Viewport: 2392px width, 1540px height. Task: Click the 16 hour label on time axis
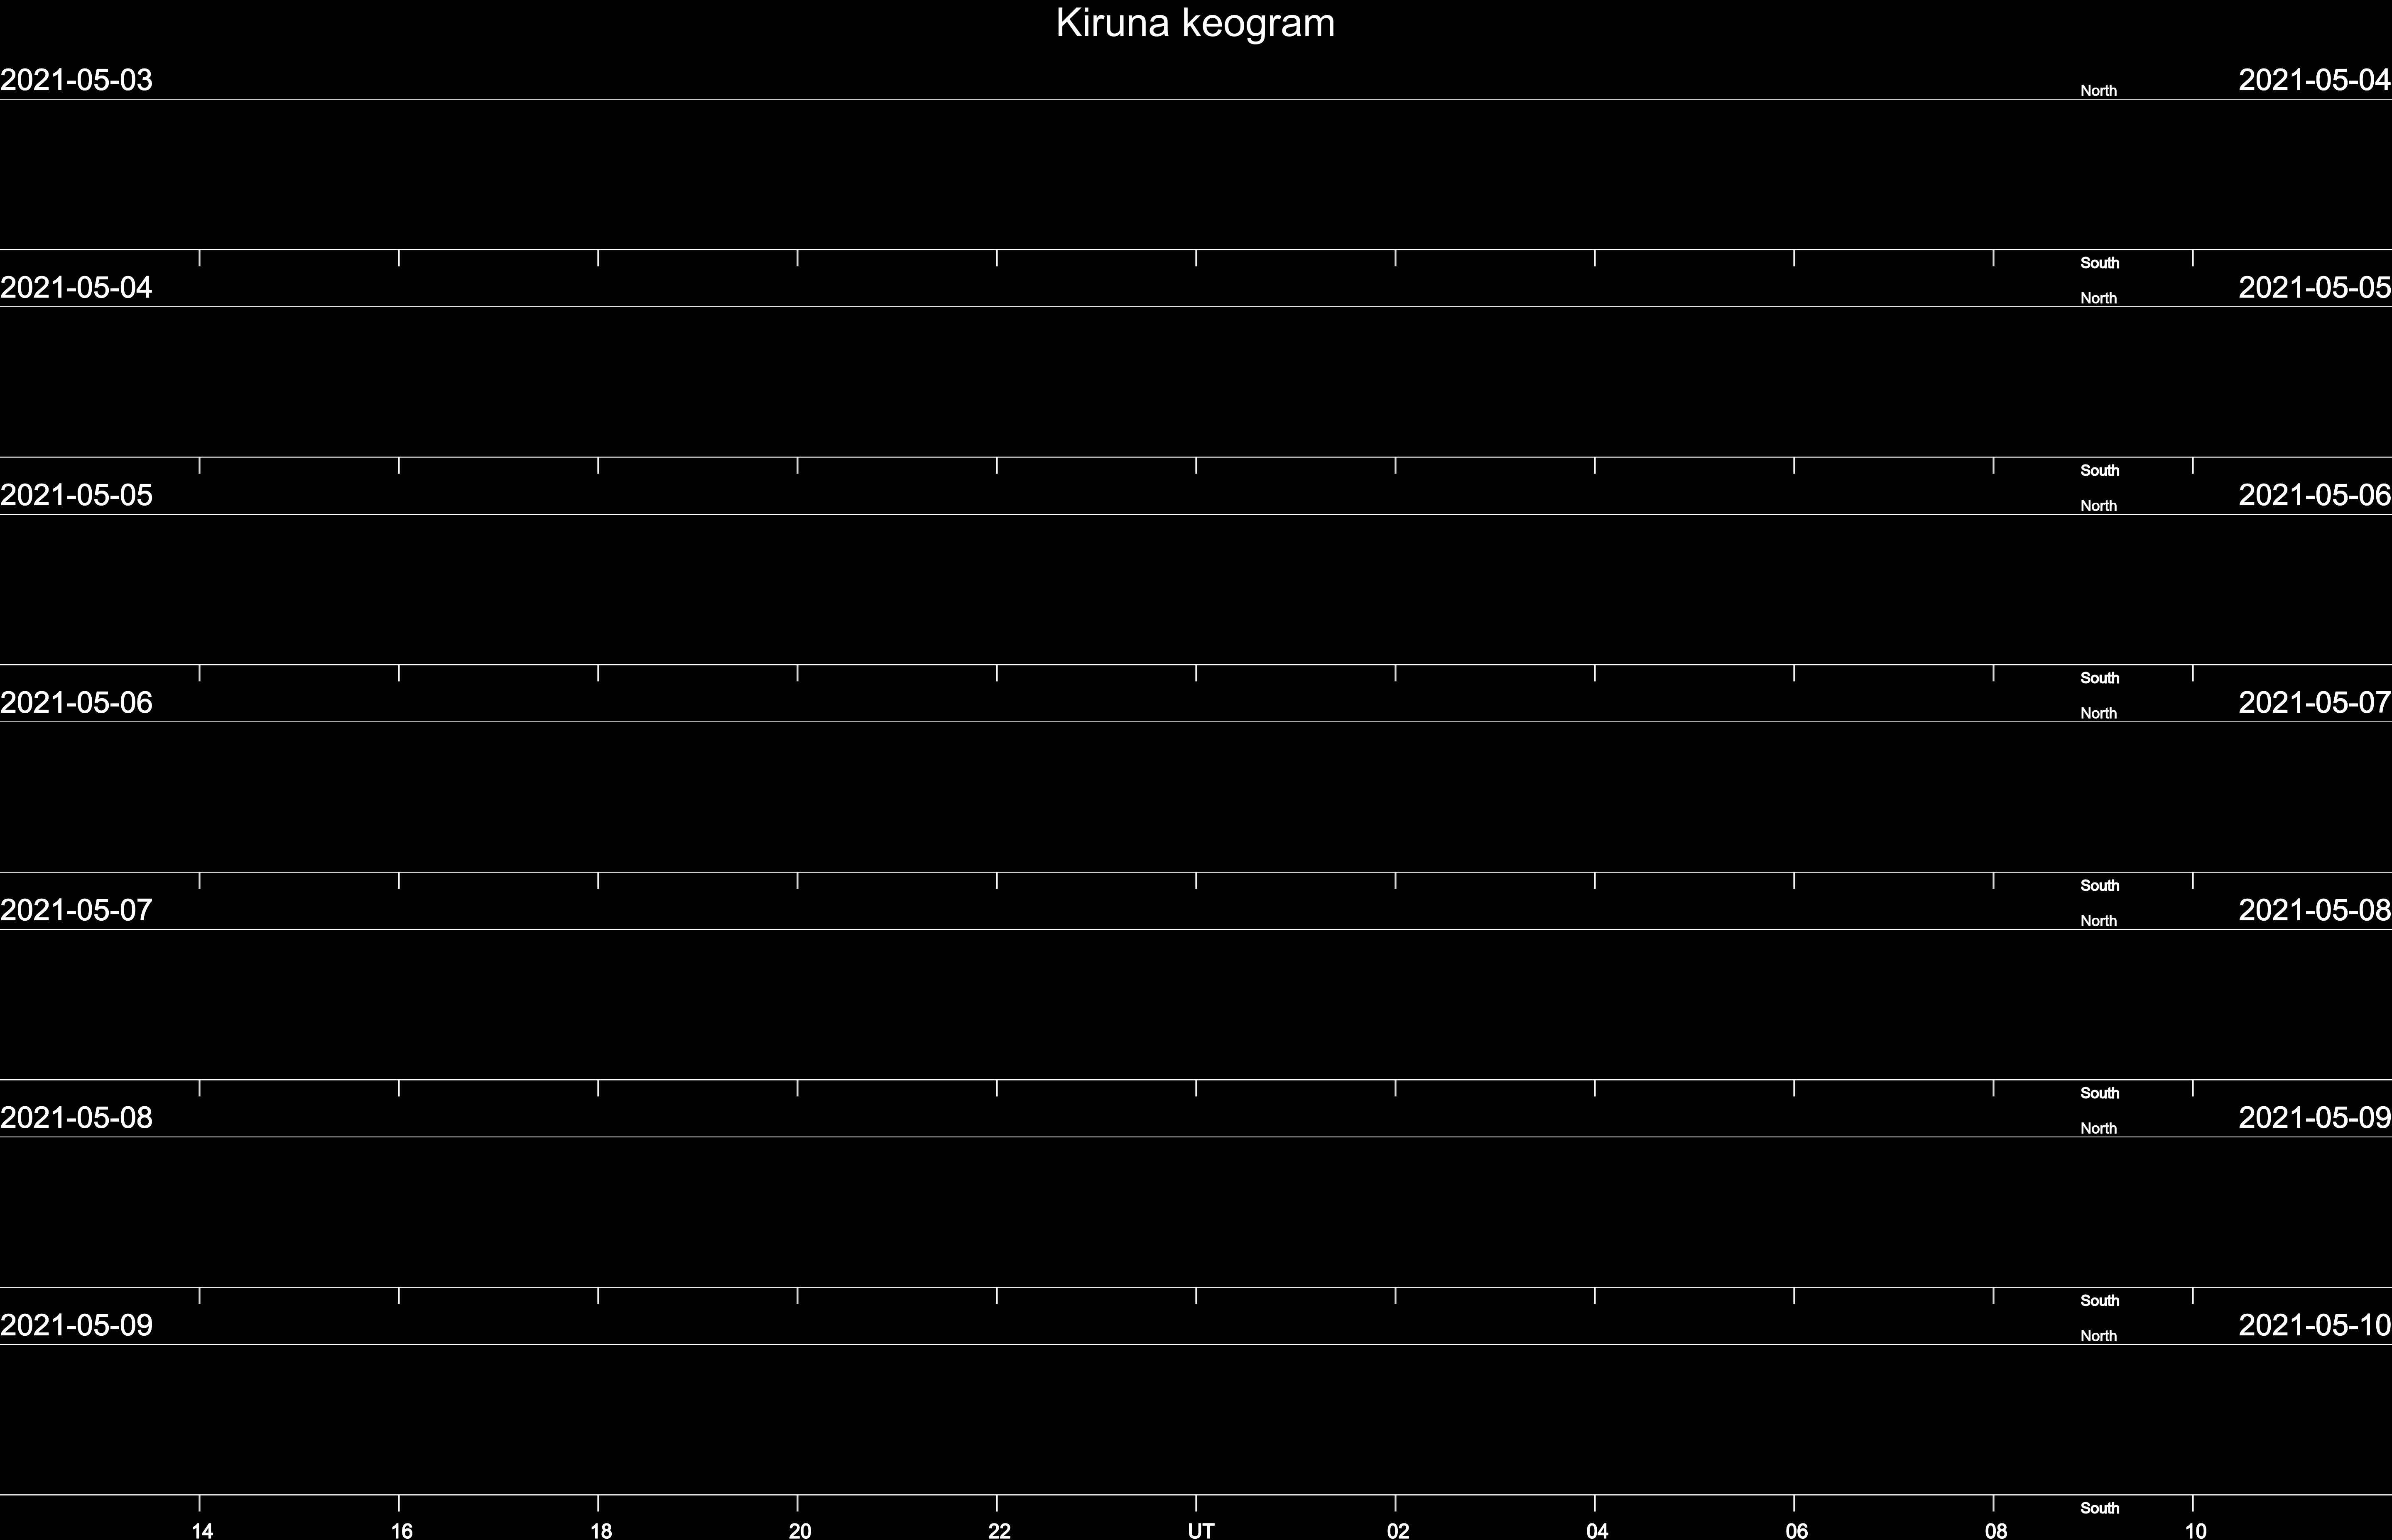(401, 1530)
